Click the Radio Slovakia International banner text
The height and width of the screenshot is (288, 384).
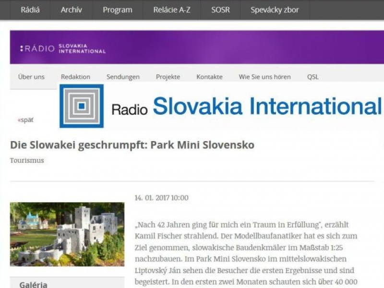pos(246,107)
